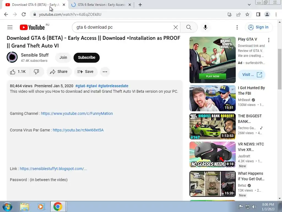Go back to the previous page
Screen dimensions: 282x212
click(x=6, y=14)
